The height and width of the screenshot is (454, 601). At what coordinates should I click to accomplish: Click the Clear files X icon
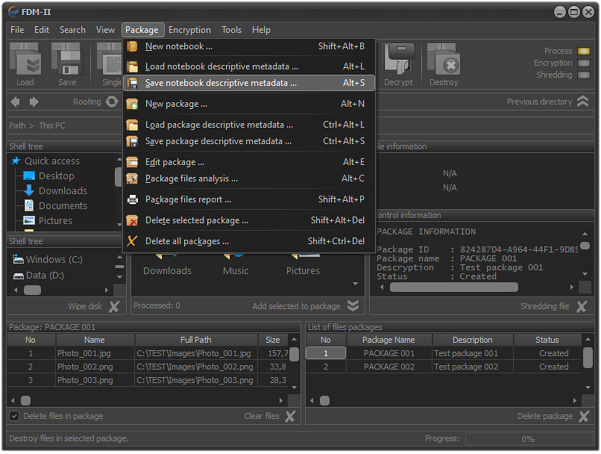pos(291,416)
